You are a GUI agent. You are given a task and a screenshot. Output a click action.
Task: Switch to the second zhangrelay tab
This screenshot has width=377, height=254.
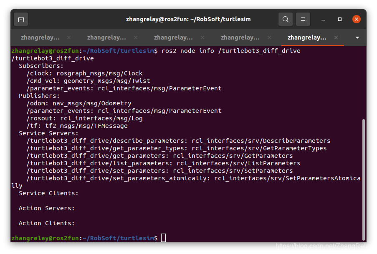coord(106,37)
